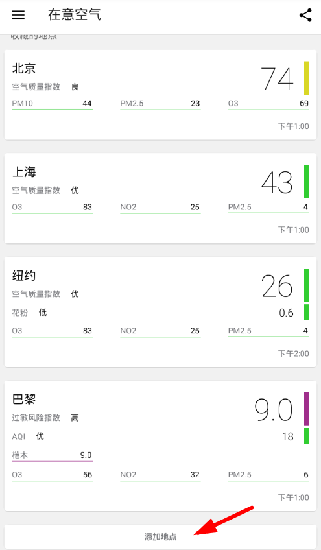Click New York's green pollen 0.6 bar

307,312
